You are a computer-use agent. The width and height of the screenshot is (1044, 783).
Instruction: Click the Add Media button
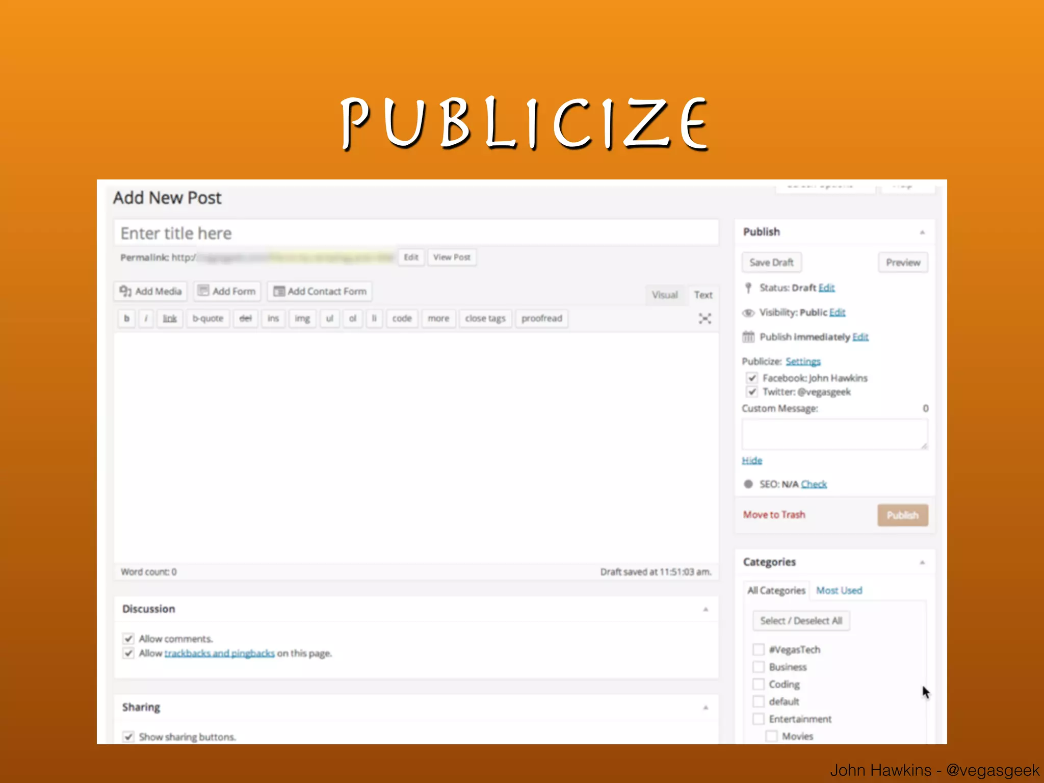tap(151, 291)
